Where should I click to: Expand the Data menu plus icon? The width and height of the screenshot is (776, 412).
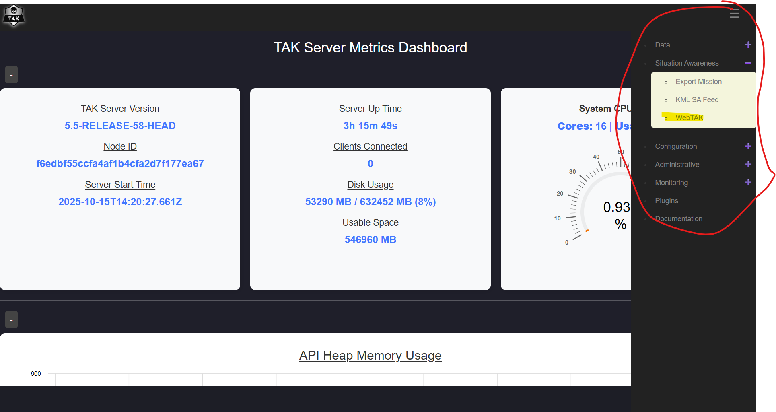pyautogui.click(x=748, y=45)
